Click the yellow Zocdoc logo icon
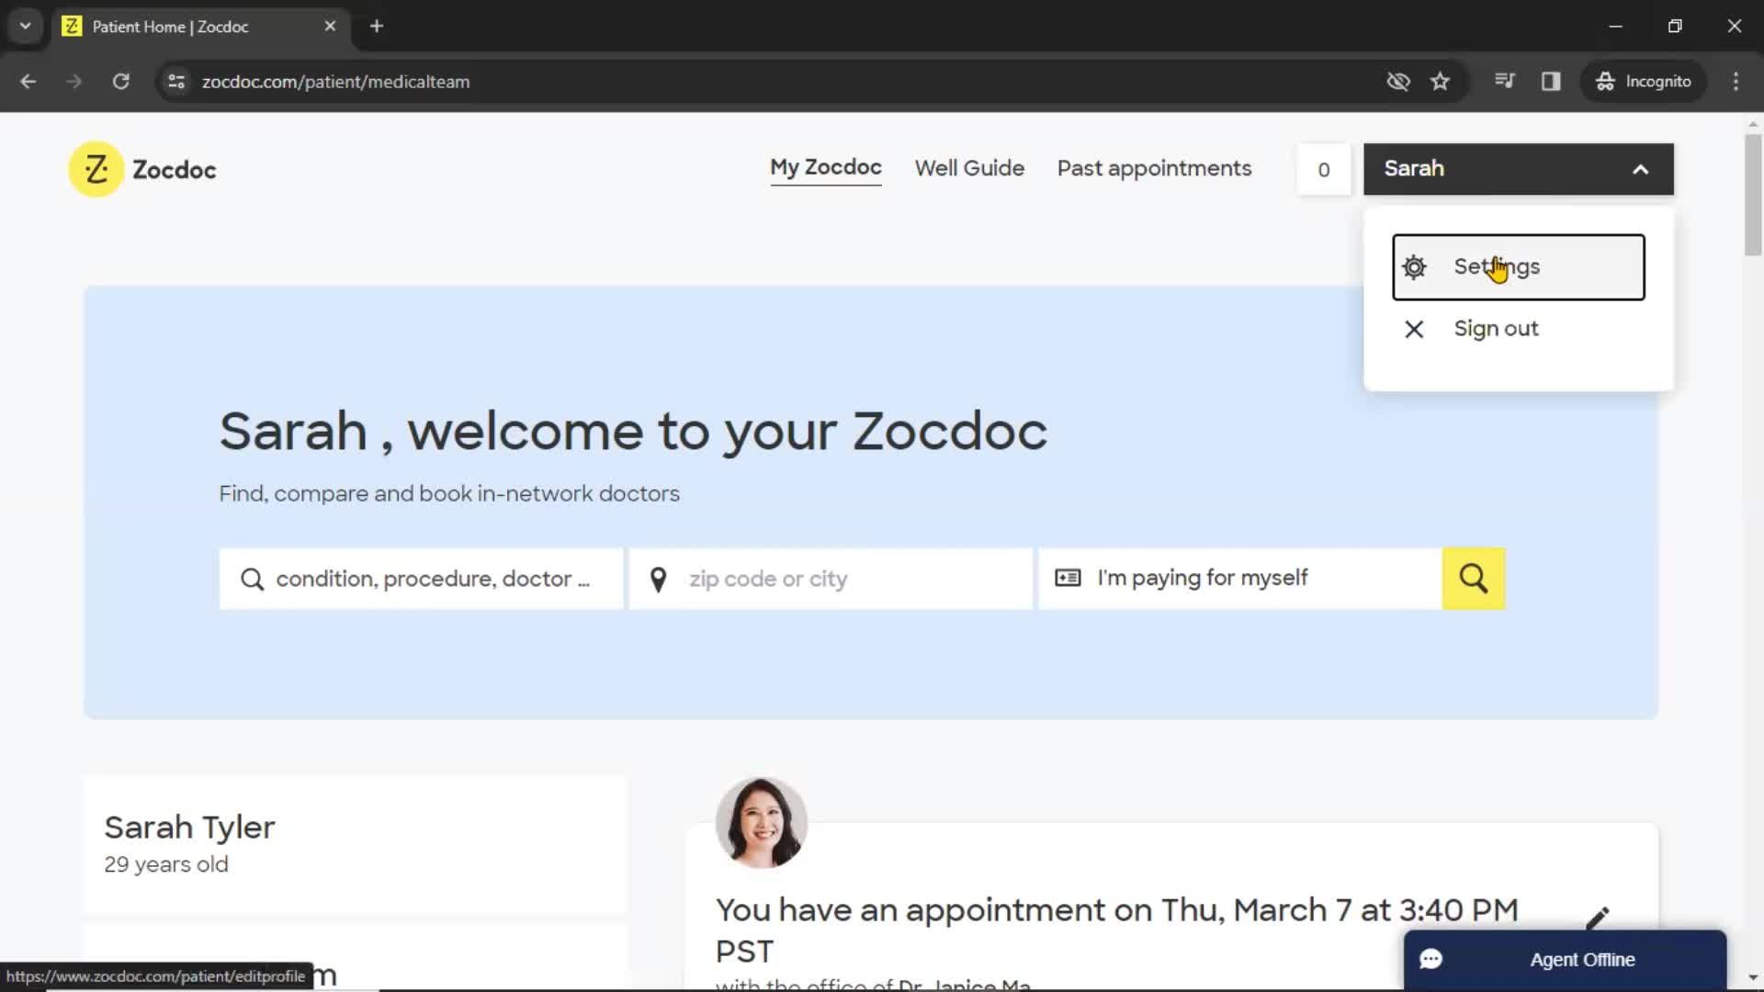The height and width of the screenshot is (992, 1764). pos(96,169)
